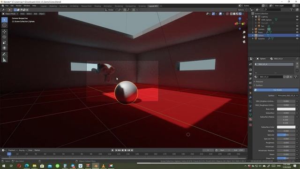Choose the Transform tool
This screenshot has width=300, height=169.
[4, 48]
